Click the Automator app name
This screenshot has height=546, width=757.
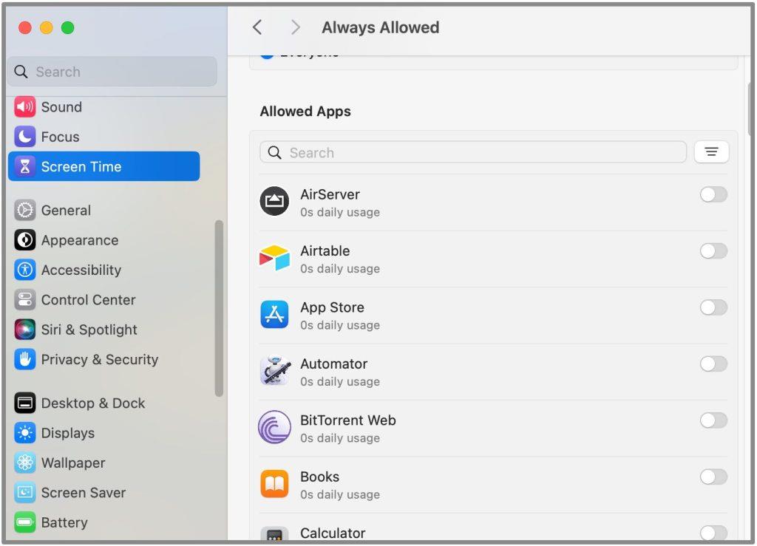pyautogui.click(x=333, y=364)
